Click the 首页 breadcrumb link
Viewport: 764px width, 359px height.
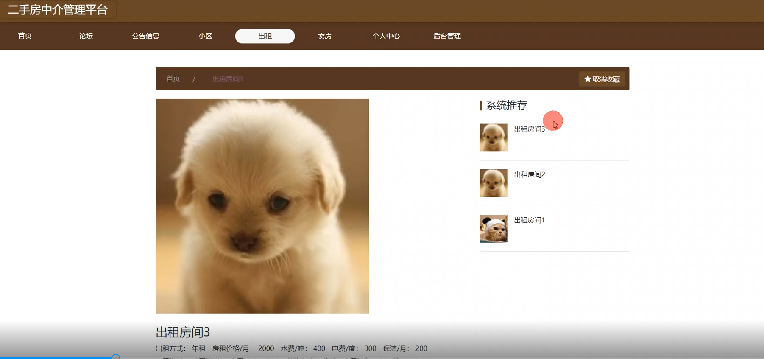[x=173, y=79]
